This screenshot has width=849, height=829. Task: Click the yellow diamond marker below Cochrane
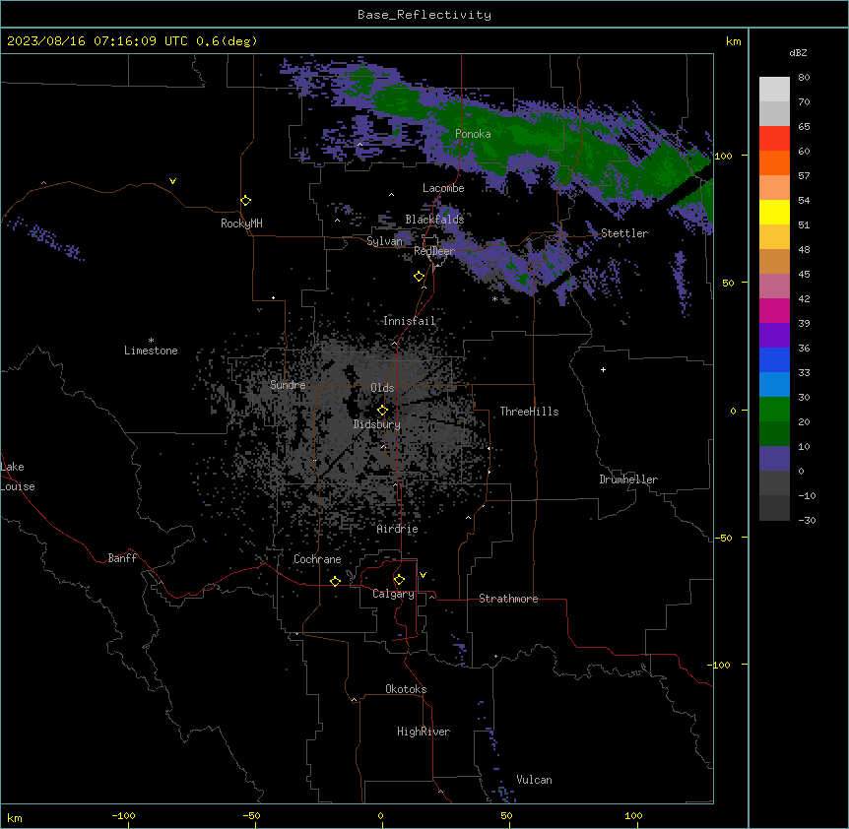pos(335,581)
